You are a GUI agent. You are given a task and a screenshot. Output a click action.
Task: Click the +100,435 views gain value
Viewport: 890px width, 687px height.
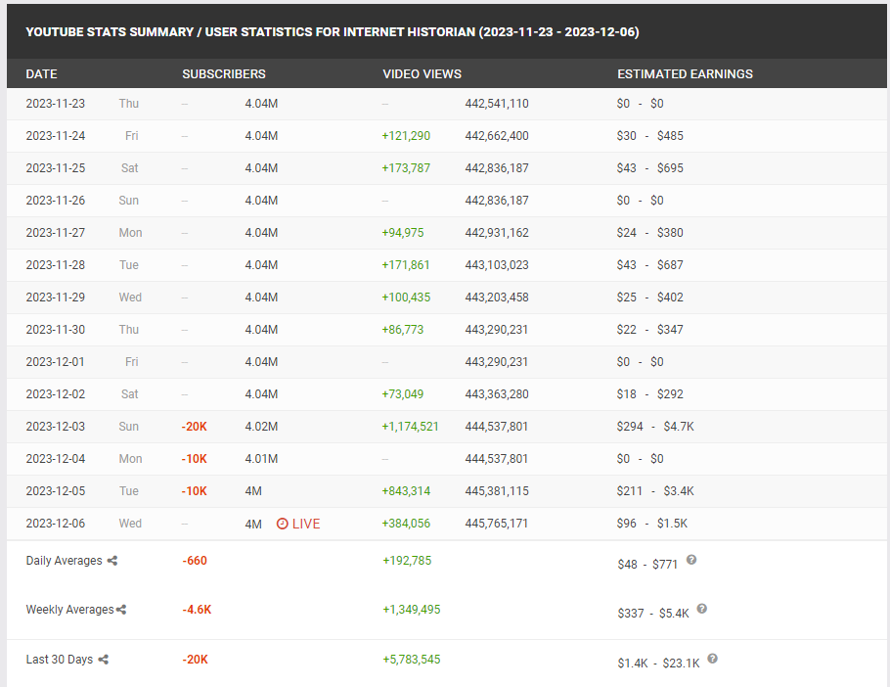coord(406,298)
